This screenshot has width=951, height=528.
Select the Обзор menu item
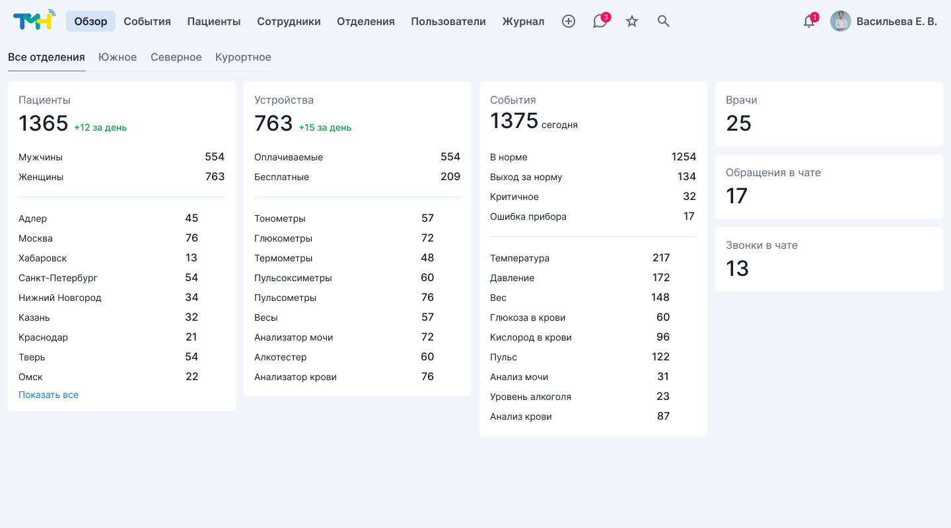point(90,21)
